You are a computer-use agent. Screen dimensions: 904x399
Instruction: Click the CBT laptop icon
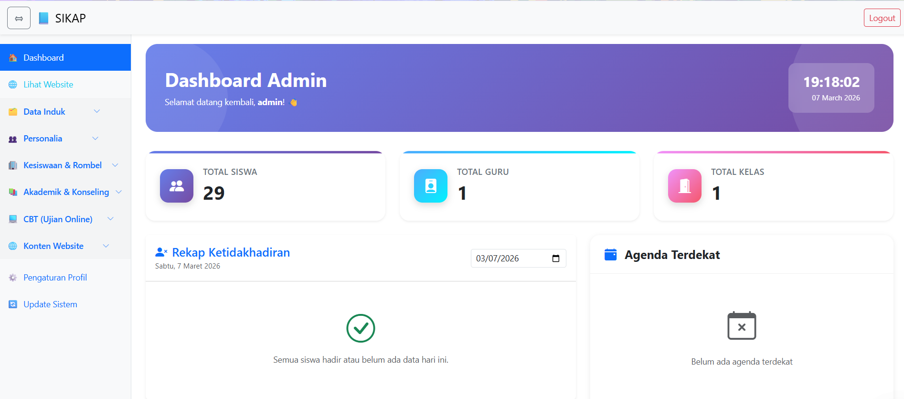coord(13,219)
